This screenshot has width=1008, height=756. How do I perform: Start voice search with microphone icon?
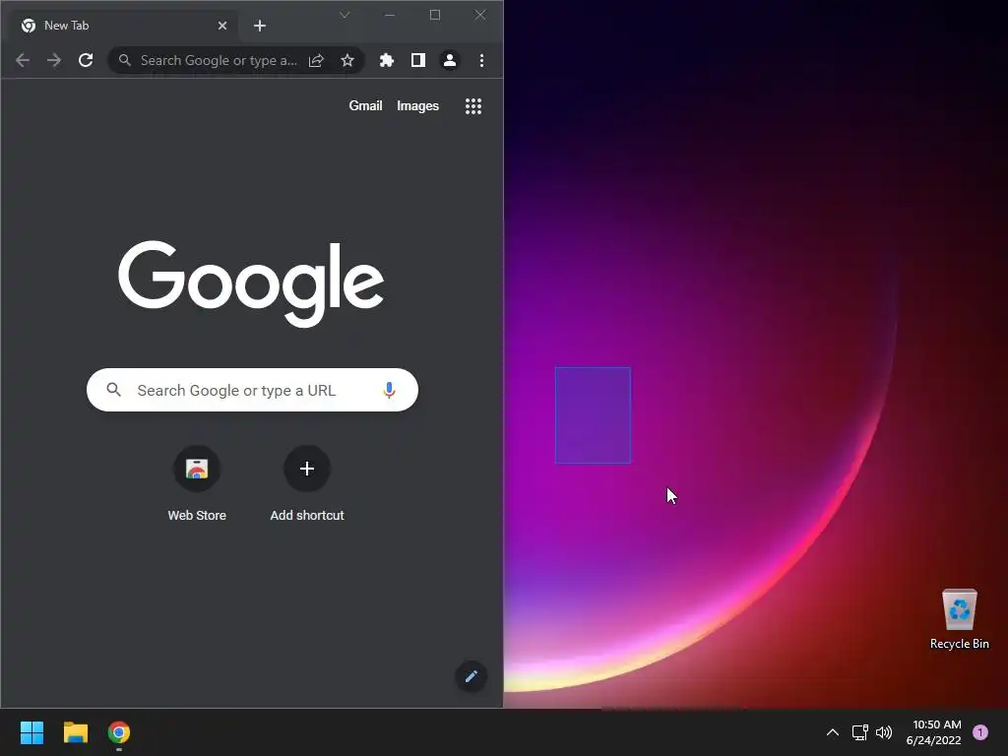[x=389, y=390]
